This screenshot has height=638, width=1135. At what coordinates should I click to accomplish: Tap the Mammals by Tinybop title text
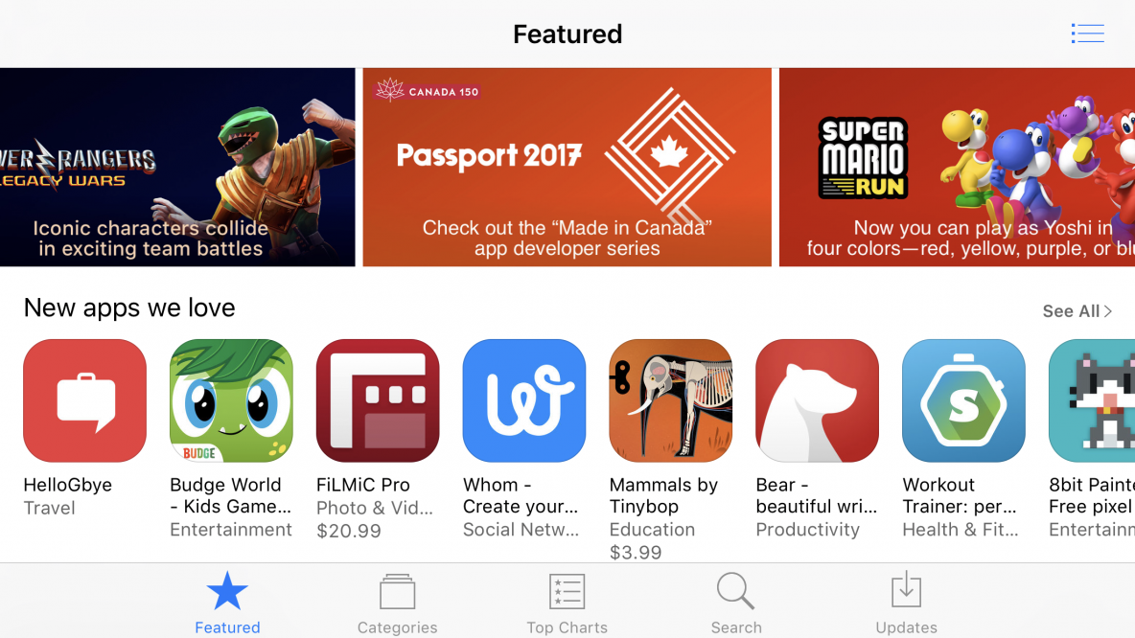pyautogui.click(x=663, y=495)
